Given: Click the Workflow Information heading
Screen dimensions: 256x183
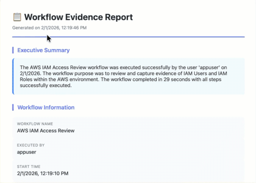Looking at the screenshot, I should pyautogui.click(x=46, y=107).
